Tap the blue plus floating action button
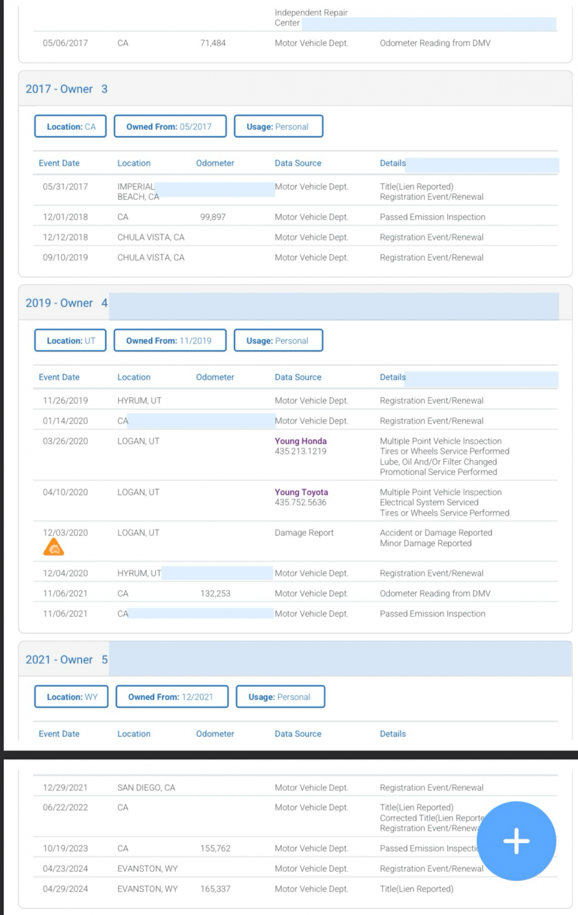This screenshot has height=915, width=578. [516, 841]
